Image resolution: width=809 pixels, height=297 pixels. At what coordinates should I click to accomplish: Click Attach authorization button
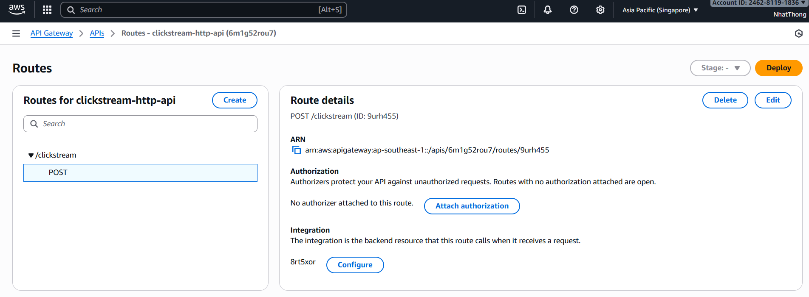click(x=472, y=206)
